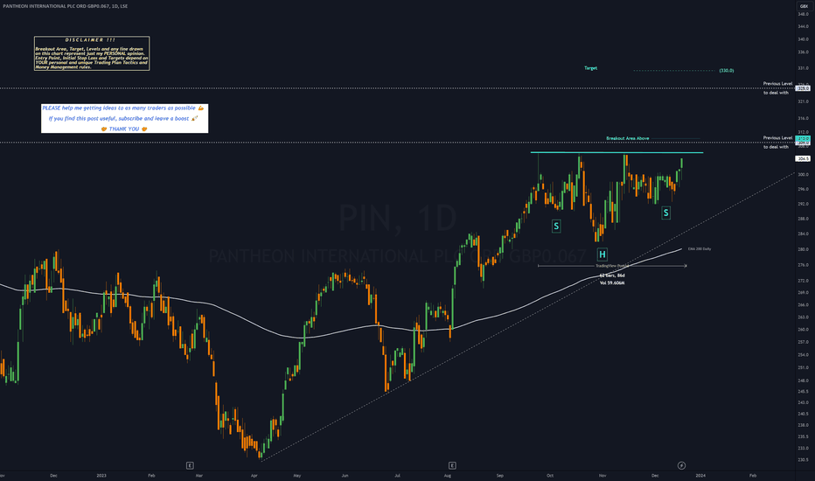Click the 340.0 price axis label

(x=803, y=39)
